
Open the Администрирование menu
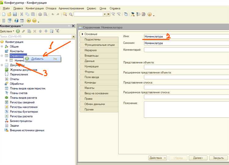[71, 8]
